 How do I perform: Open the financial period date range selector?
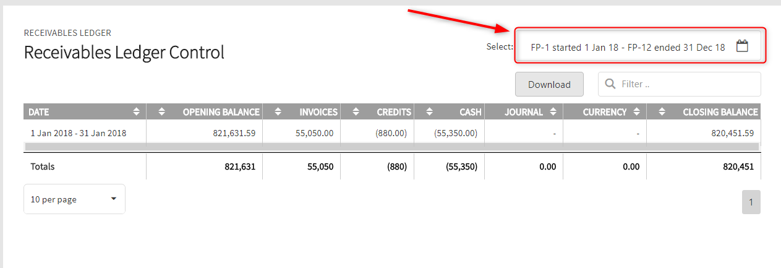(640, 46)
